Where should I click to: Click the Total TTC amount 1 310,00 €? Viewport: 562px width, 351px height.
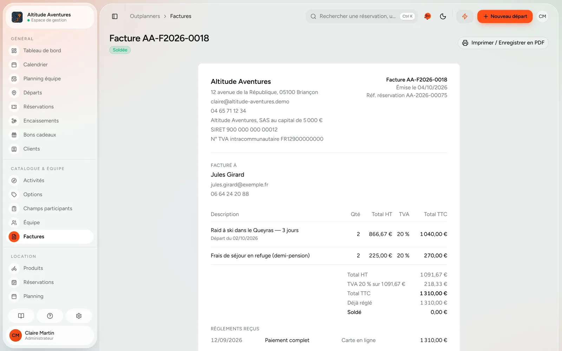pos(433,293)
